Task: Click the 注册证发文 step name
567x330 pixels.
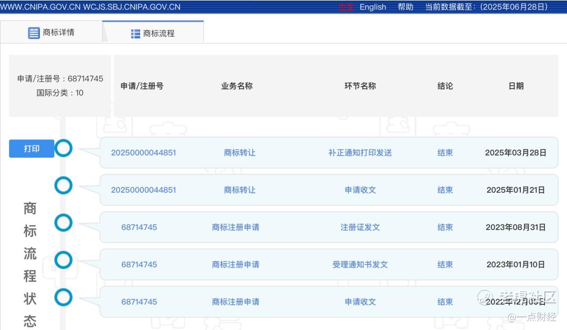Action: [360, 227]
